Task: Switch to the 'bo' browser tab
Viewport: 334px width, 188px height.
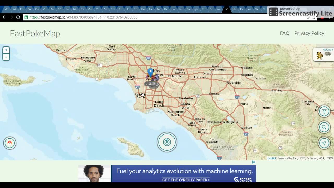Action: pyautogui.click(x=181, y=9)
